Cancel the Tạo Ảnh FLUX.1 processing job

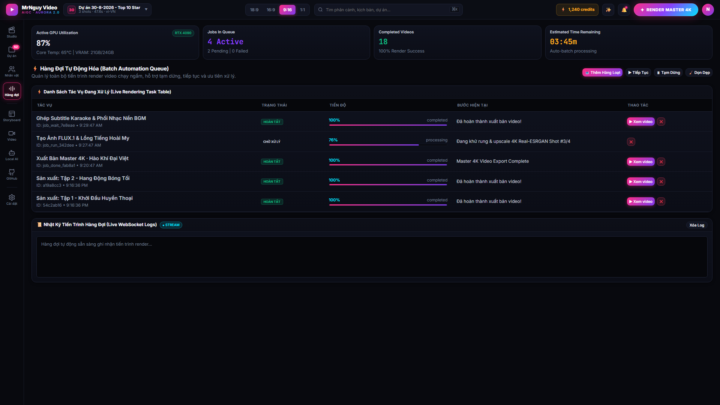[x=631, y=142]
